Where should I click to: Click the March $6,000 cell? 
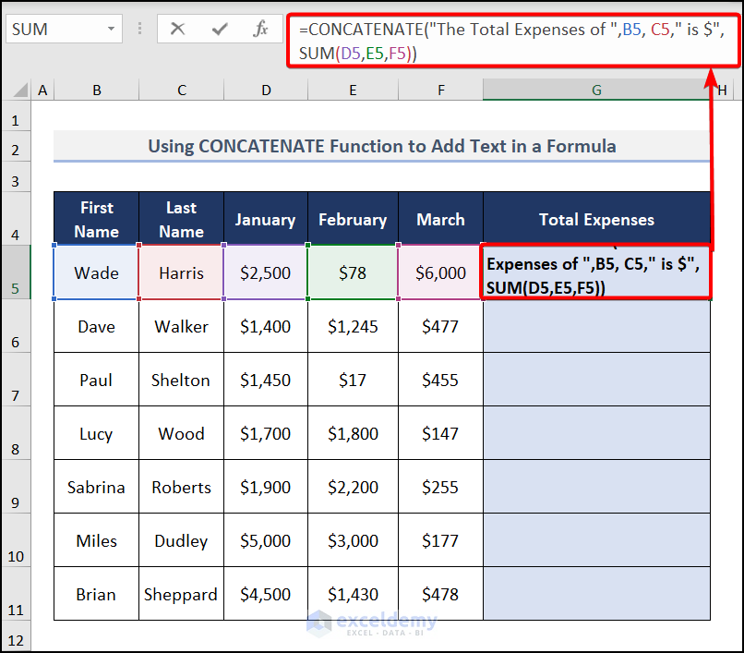click(x=440, y=273)
